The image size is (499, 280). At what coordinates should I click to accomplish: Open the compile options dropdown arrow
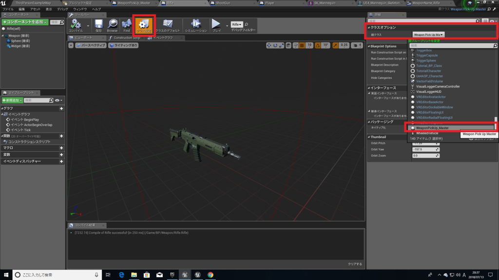point(88,26)
